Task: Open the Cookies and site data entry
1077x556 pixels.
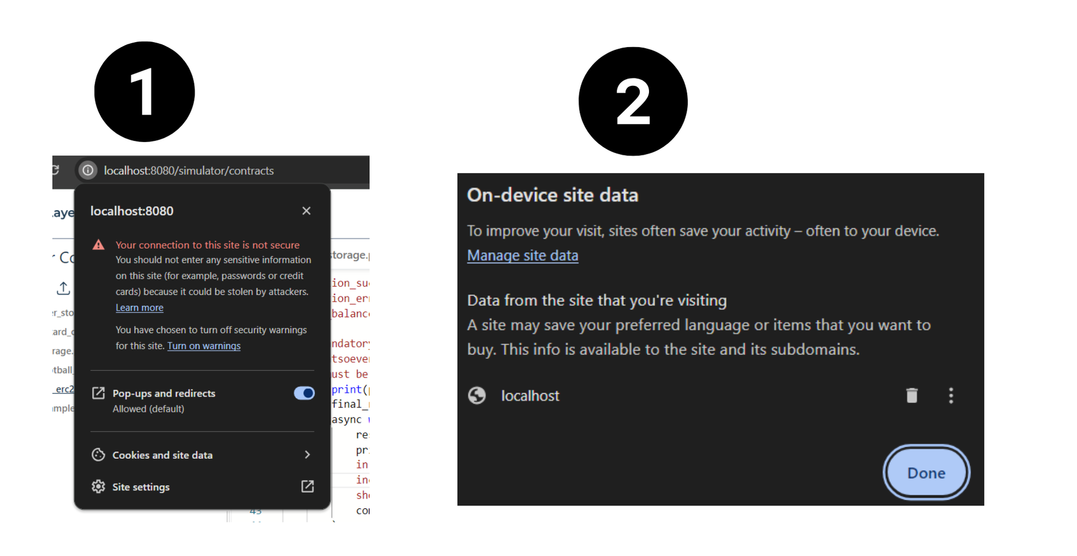Action: (x=162, y=455)
